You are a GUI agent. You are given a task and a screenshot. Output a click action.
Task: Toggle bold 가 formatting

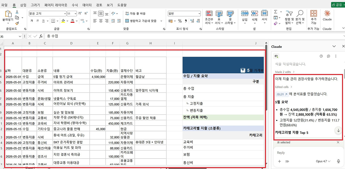(32, 21)
